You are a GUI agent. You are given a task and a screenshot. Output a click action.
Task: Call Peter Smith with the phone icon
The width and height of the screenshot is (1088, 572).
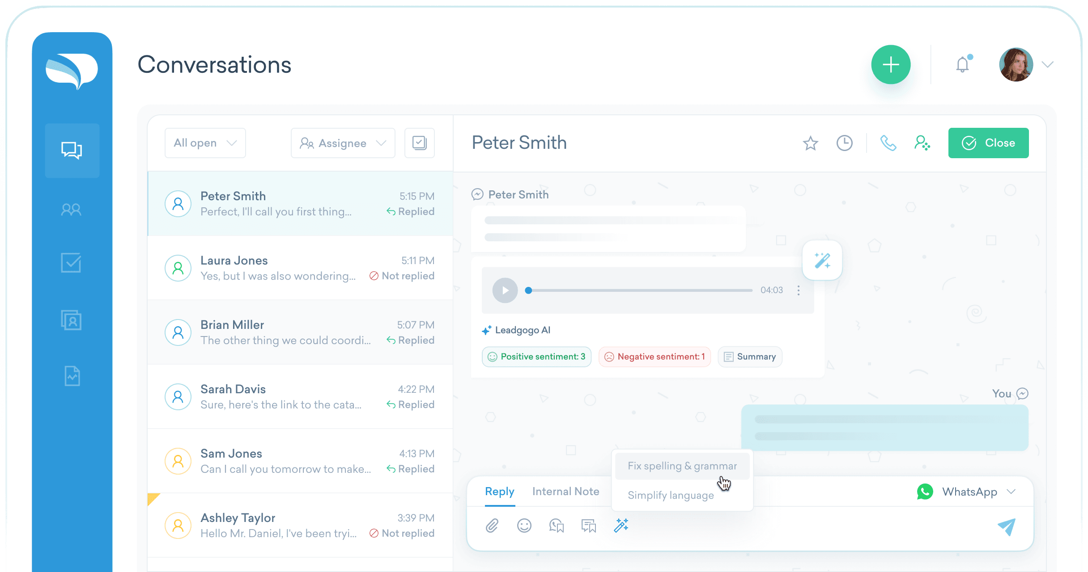click(x=888, y=143)
